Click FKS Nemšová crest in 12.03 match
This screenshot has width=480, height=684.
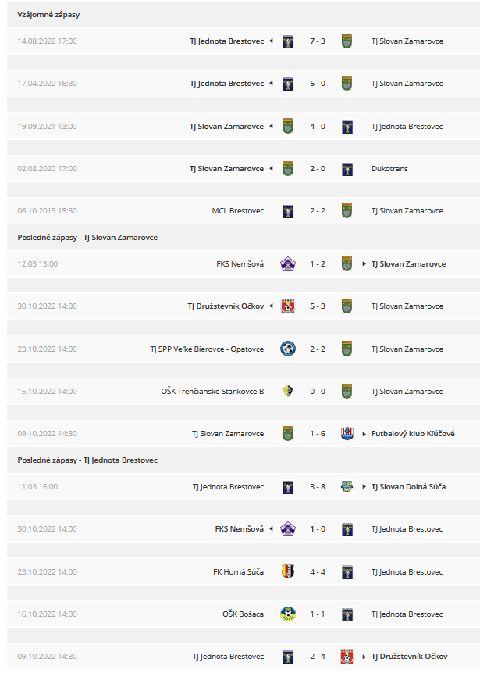click(287, 264)
